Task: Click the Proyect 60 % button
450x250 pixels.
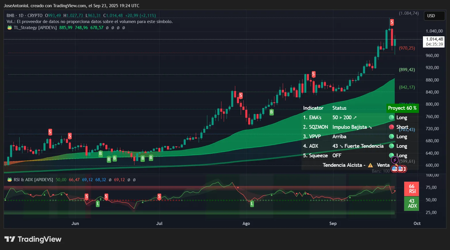Action: [x=402, y=108]
